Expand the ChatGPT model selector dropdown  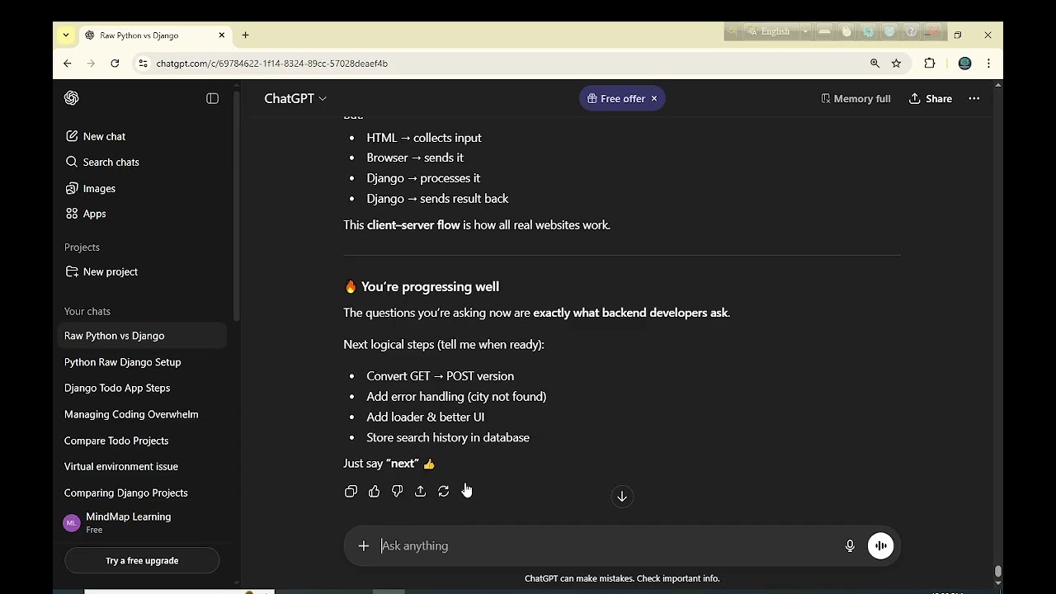pos(295,98)
